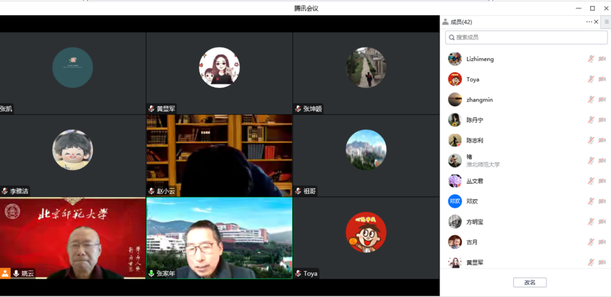Click the orange host icon on 姚云's video

6,273
